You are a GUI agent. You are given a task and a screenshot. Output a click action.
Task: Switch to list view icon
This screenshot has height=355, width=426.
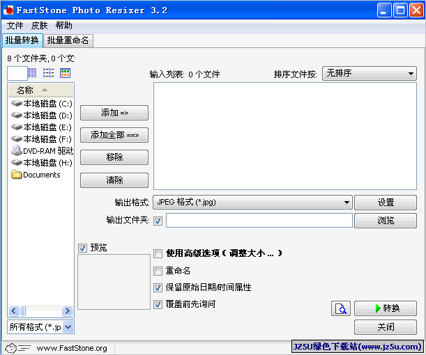point(48,73)
